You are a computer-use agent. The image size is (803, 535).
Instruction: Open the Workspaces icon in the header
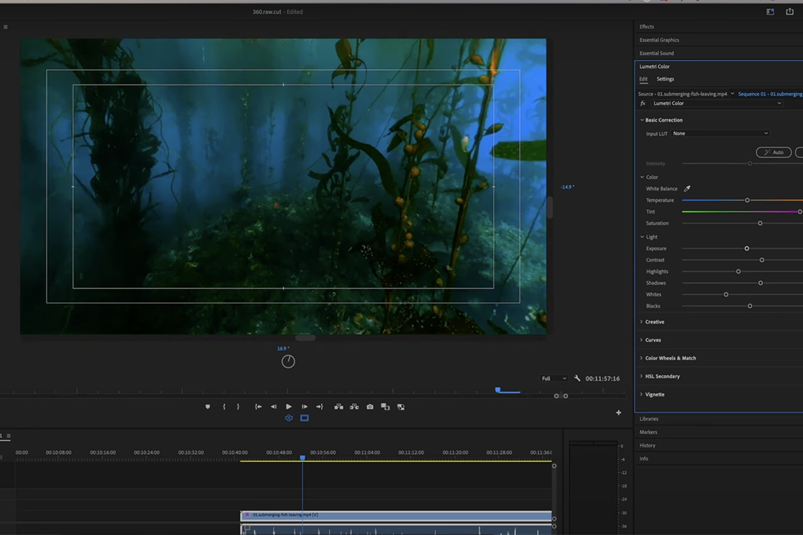coord(770,11)
